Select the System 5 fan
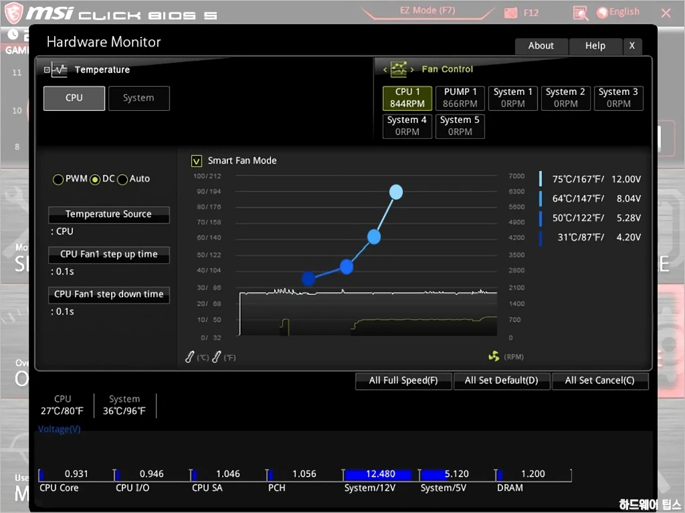The height and width of the screenshot is (513, 685). [460, 126]
